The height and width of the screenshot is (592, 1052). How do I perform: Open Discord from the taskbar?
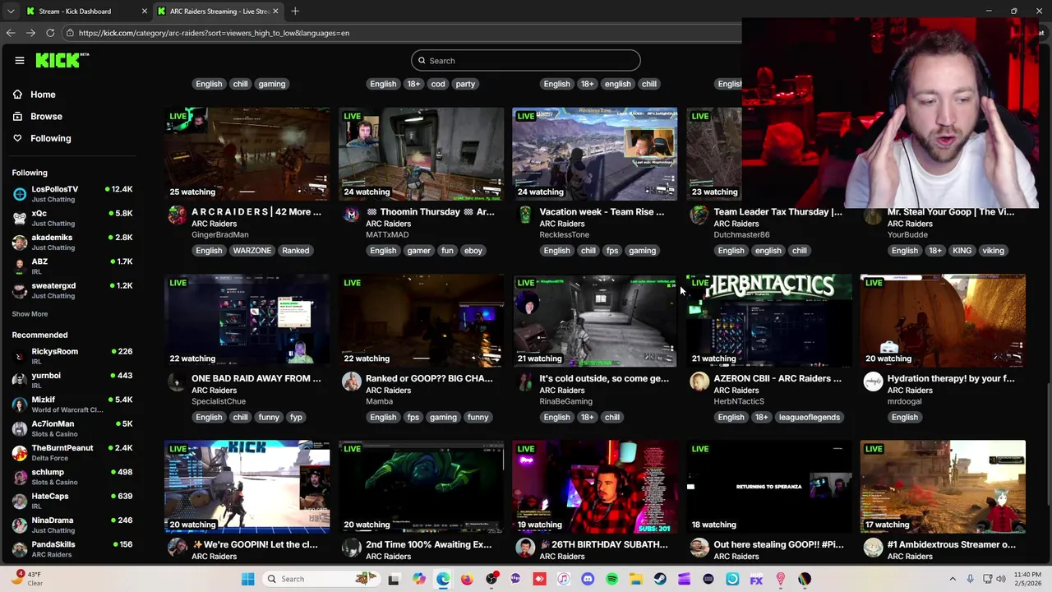pyautogui.click(x=588, y=579)
